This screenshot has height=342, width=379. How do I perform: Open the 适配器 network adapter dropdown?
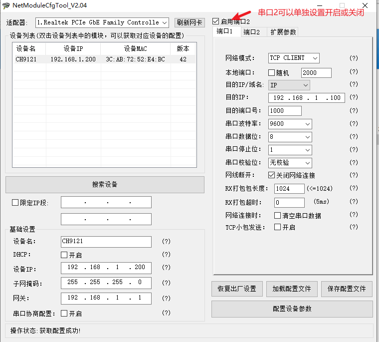coord(102,22)
